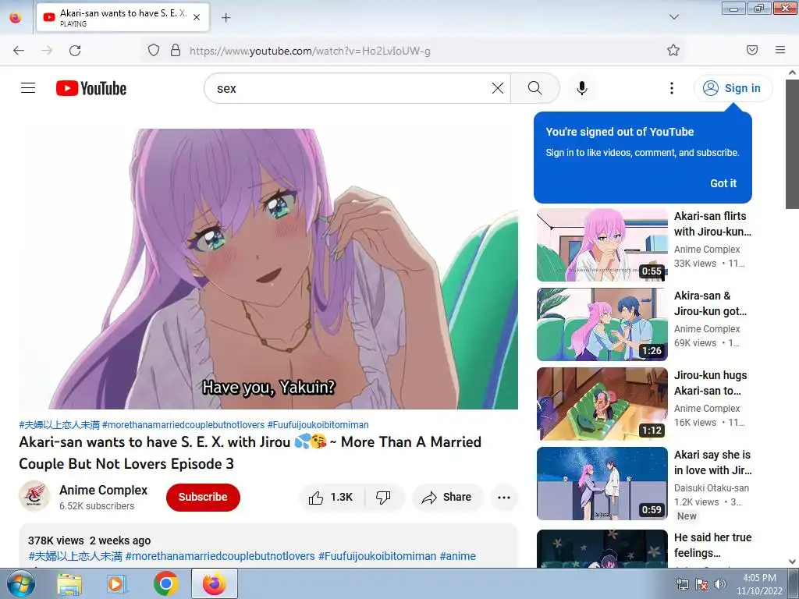Reload the page

point(75,51)
